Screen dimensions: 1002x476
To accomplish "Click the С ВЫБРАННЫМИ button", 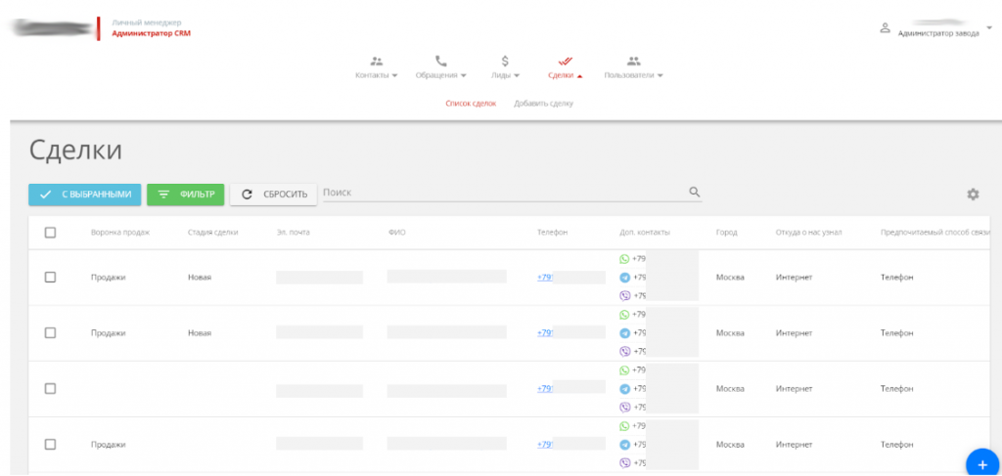I will (84, 195).
